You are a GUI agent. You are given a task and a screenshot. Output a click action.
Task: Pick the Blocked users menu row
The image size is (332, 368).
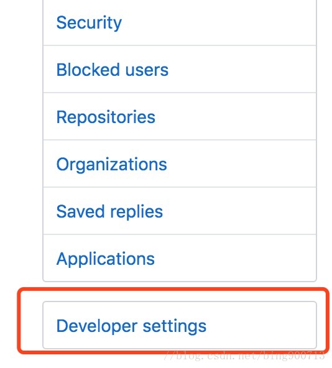coord(180,70)
